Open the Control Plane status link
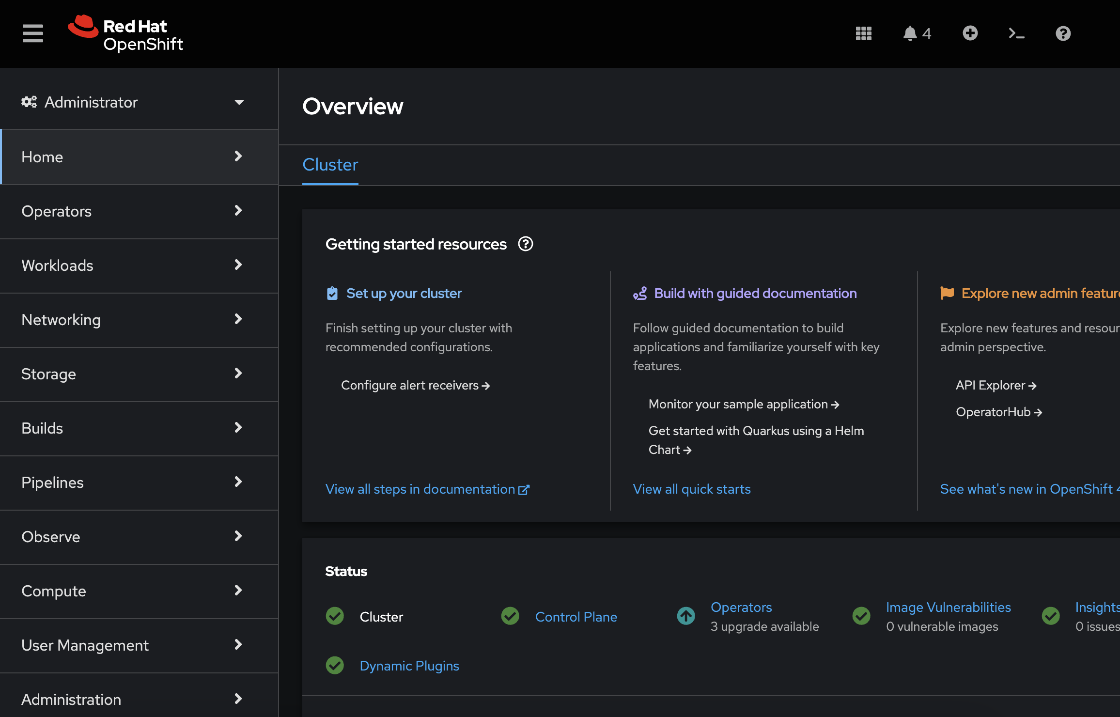Viewport: 1120px width, 717px height. pos(576,617)
